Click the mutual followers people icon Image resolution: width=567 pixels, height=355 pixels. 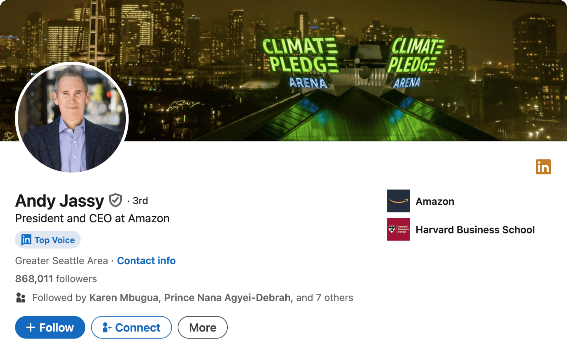[21, 298]
